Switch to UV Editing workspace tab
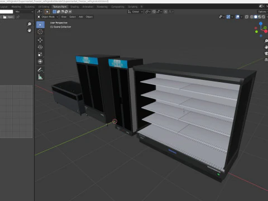 point(44,7)
